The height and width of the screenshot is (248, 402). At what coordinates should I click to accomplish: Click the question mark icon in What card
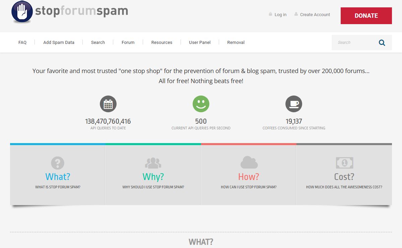click(58, 163)
